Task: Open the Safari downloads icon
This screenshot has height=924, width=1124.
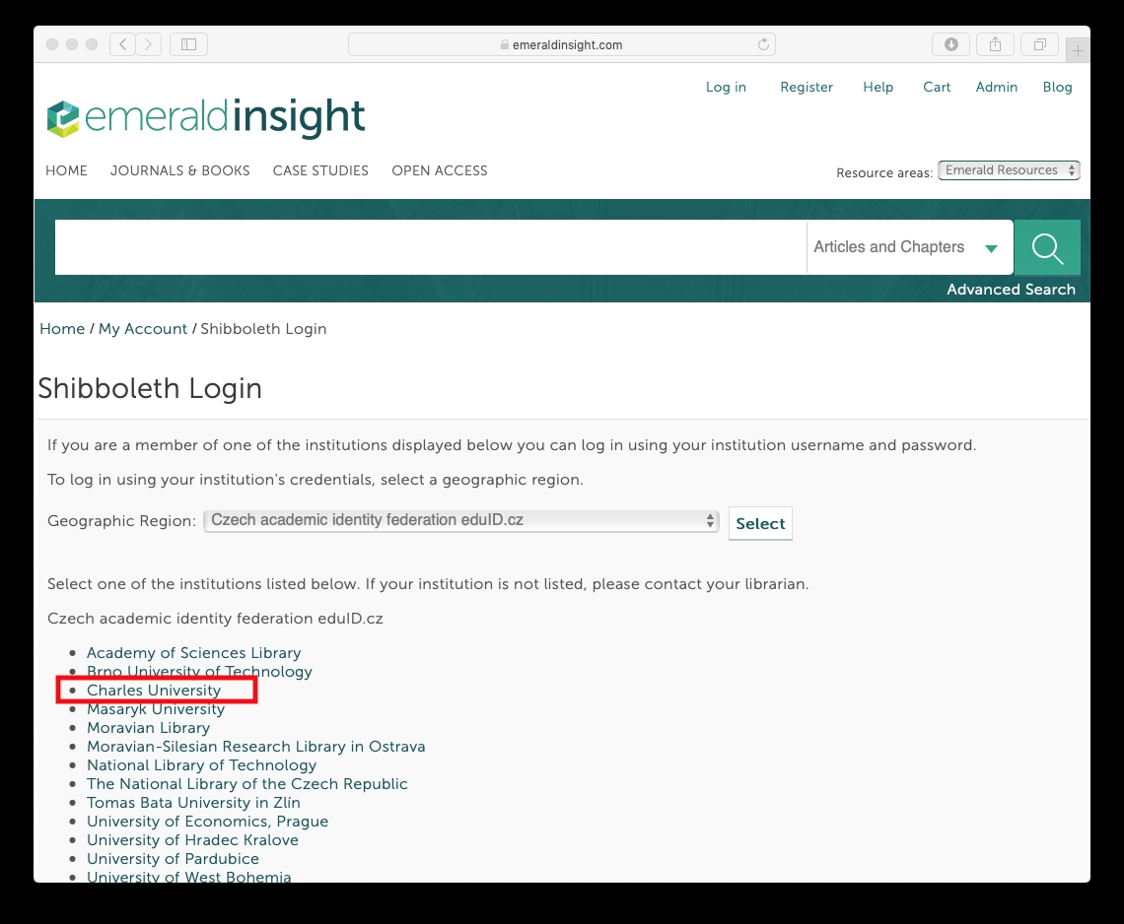Action: [x=950, y=44]
